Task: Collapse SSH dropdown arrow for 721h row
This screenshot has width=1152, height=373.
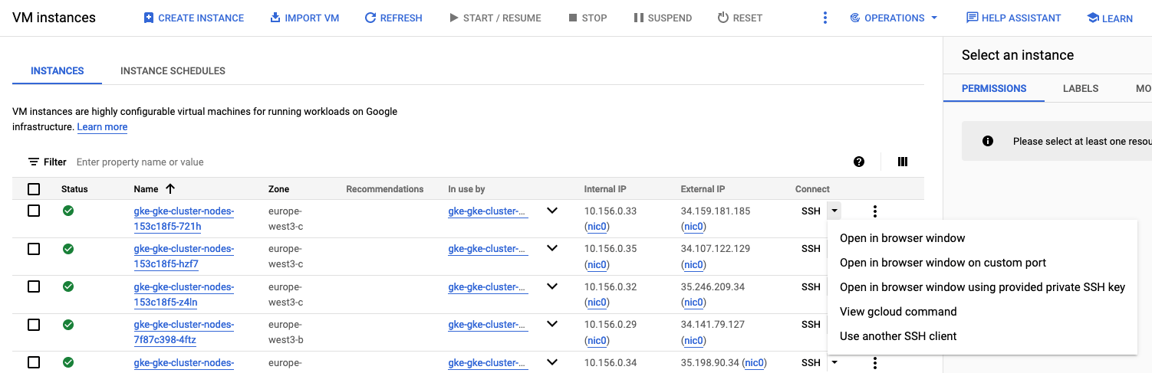Action: click(834, 211)
